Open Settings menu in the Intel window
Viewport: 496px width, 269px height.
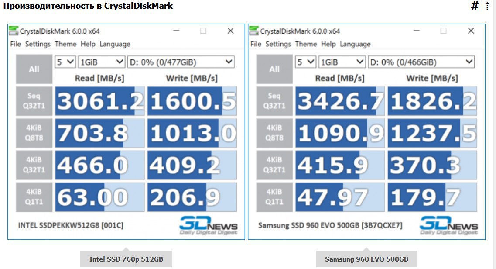[x=38, y=44]
